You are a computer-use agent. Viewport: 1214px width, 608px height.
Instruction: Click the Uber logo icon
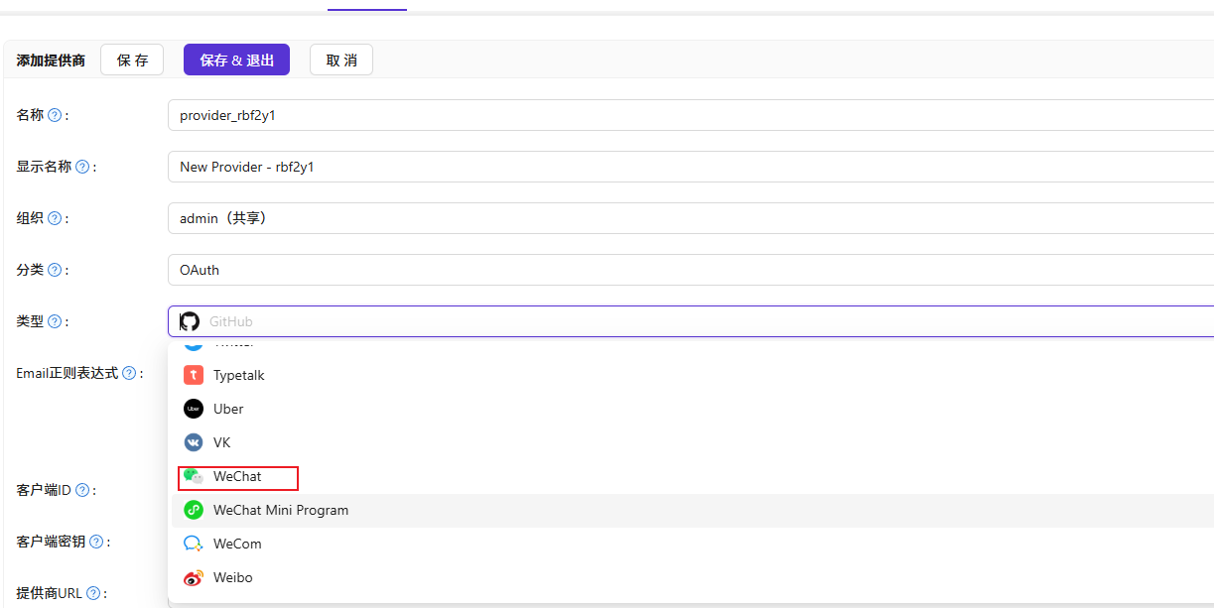[x=194, y=409]
